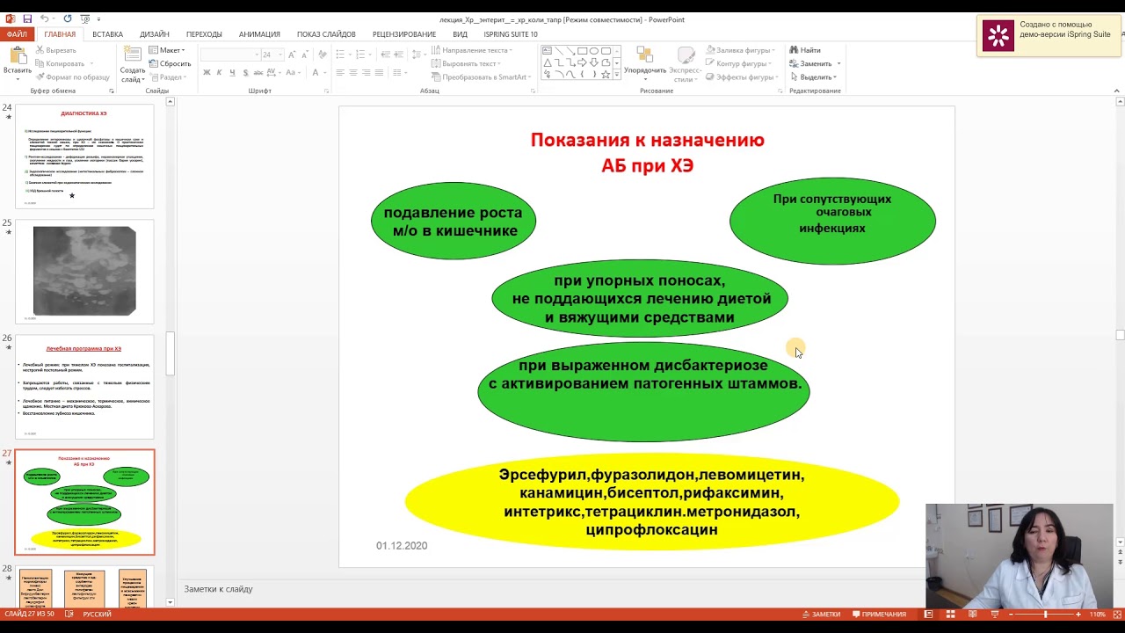
Task: Switch to ПОКАЗ СЛАЙДОВ tab
Action: pyautogui.click(x=326, y=34)
